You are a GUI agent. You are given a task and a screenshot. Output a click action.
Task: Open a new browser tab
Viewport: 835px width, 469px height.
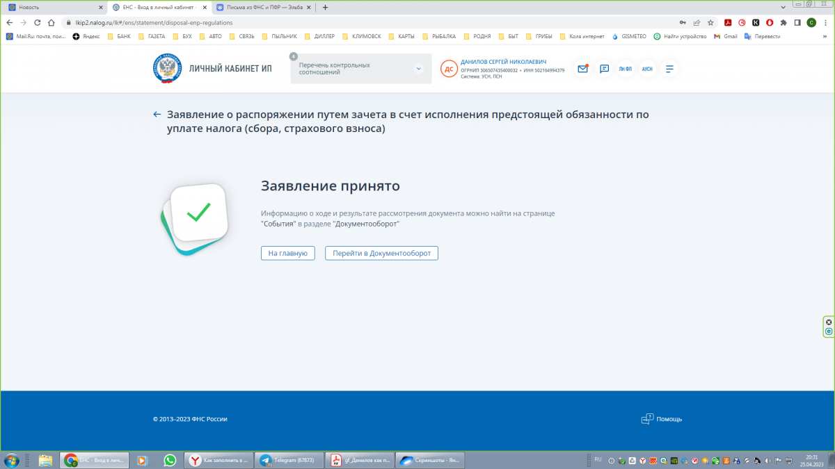click(325, 7)
